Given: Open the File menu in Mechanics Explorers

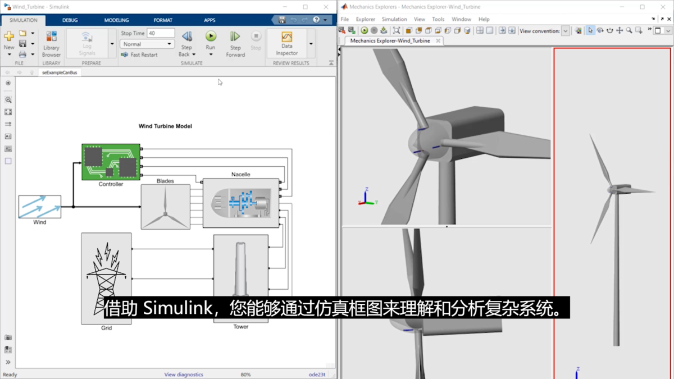Looking at the screenshot, I should 345,19.
